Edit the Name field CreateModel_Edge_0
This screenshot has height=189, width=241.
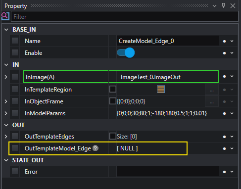[x=168, y=41]
